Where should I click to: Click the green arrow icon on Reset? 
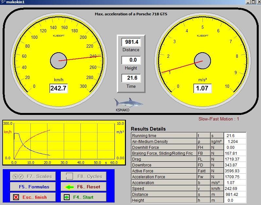pos(69,187)
